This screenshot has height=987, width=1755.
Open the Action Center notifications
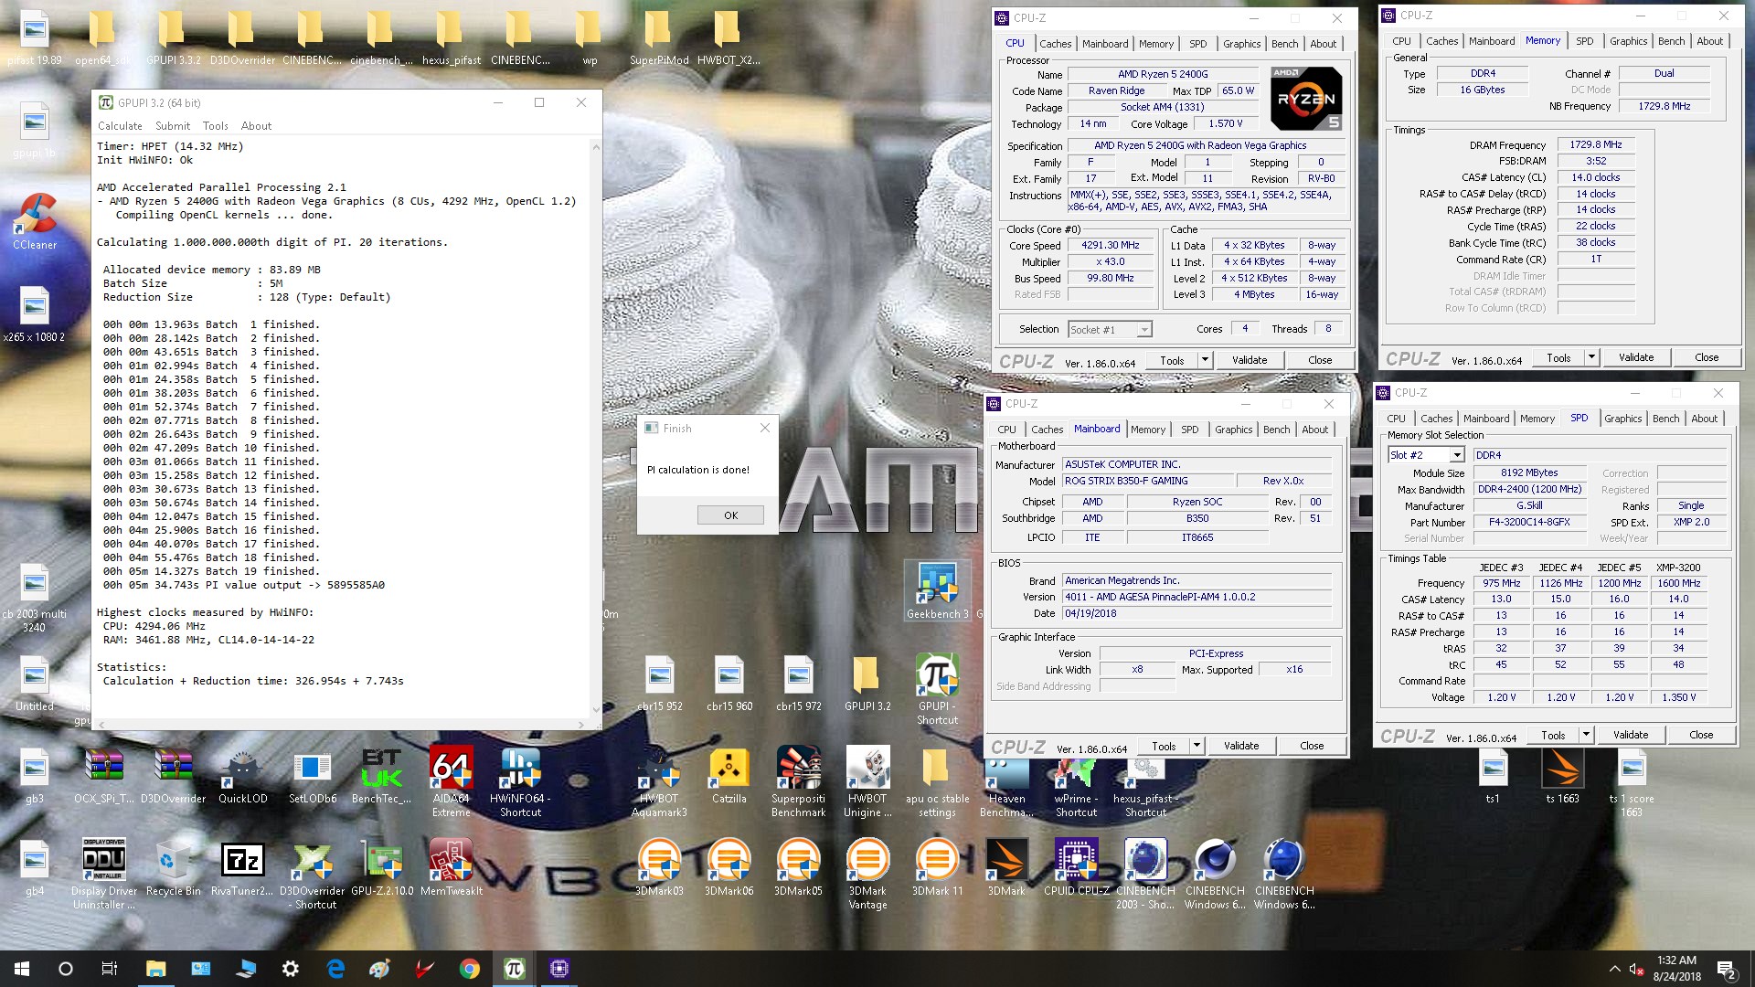[1727, 969]
